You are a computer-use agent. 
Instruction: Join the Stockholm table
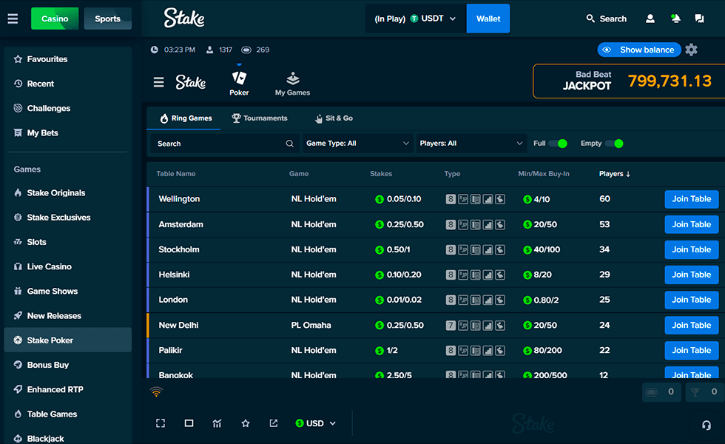[692, 250]
